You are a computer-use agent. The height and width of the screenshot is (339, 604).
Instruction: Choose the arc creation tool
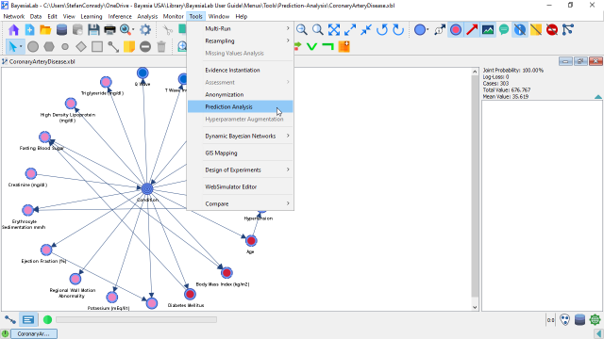pos(113,47)
